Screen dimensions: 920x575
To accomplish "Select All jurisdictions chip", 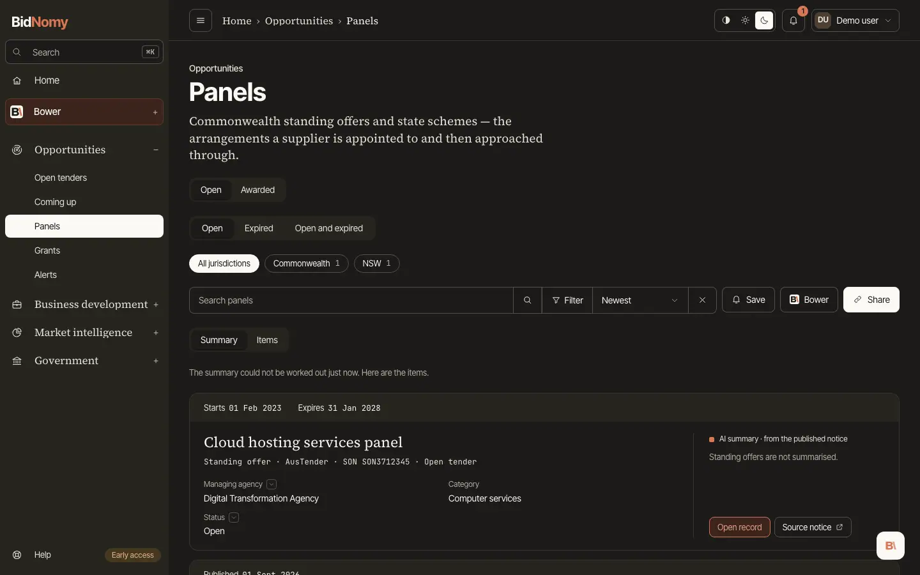I will tap(224, 263).
